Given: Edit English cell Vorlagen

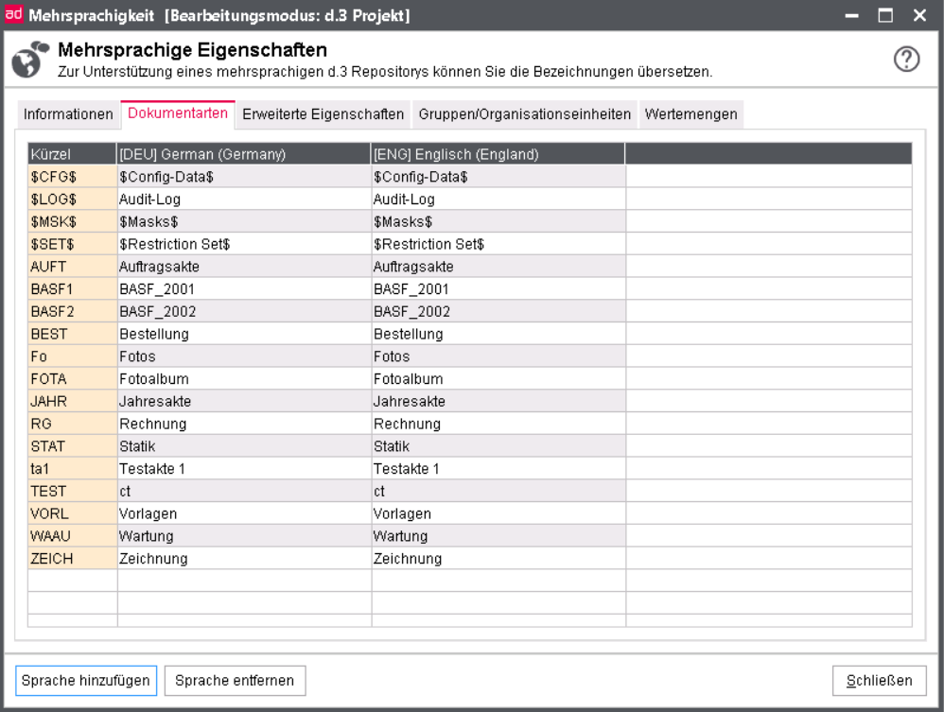Looking at the screenshot, I should (498, 514).
